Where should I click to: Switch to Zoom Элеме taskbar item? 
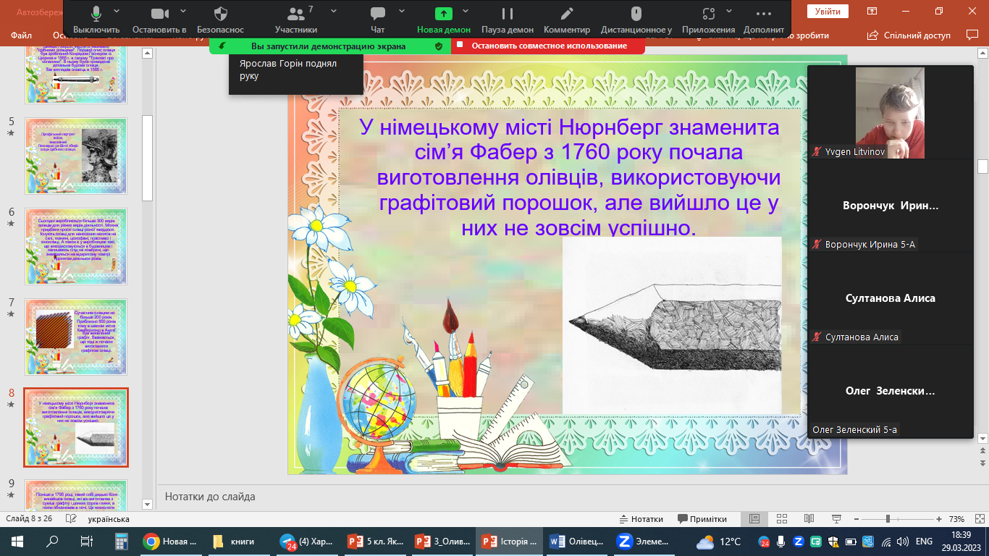pyautogui.click(x=644, y=542)
